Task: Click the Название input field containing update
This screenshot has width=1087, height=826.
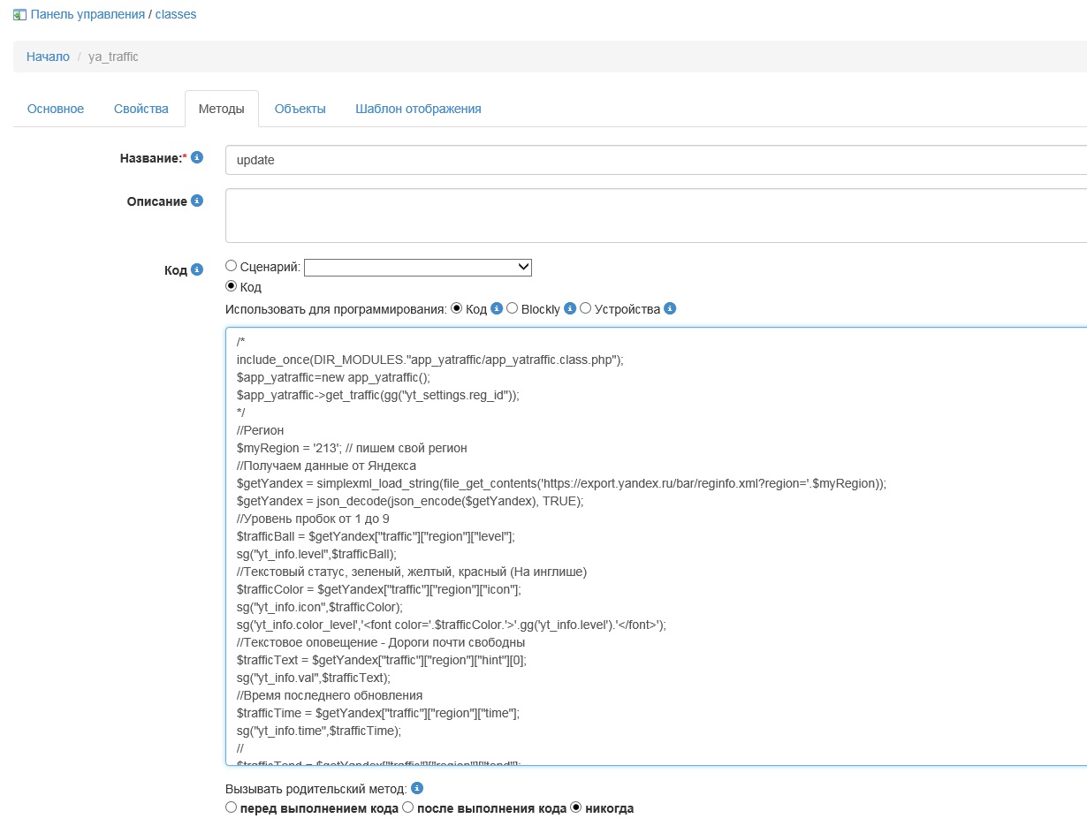Action: pos(654,160)
